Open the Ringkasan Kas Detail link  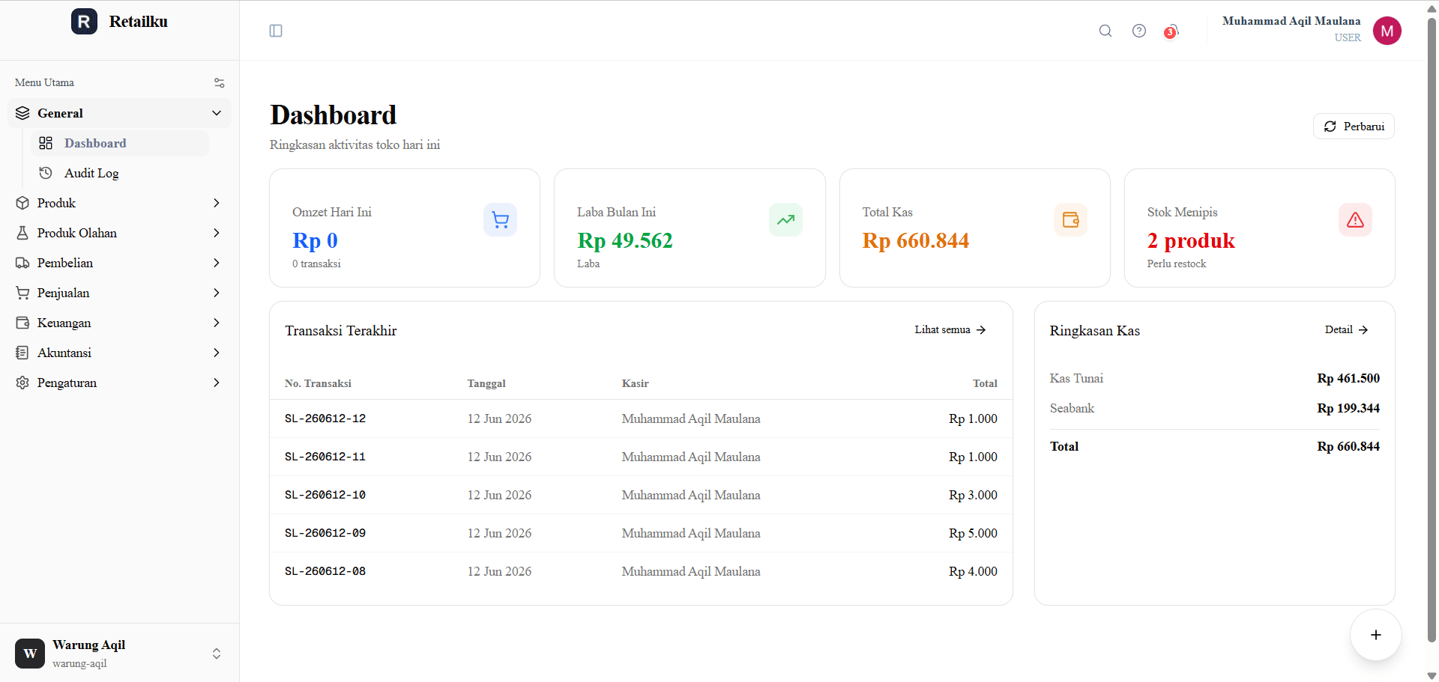click(1347, 330)
